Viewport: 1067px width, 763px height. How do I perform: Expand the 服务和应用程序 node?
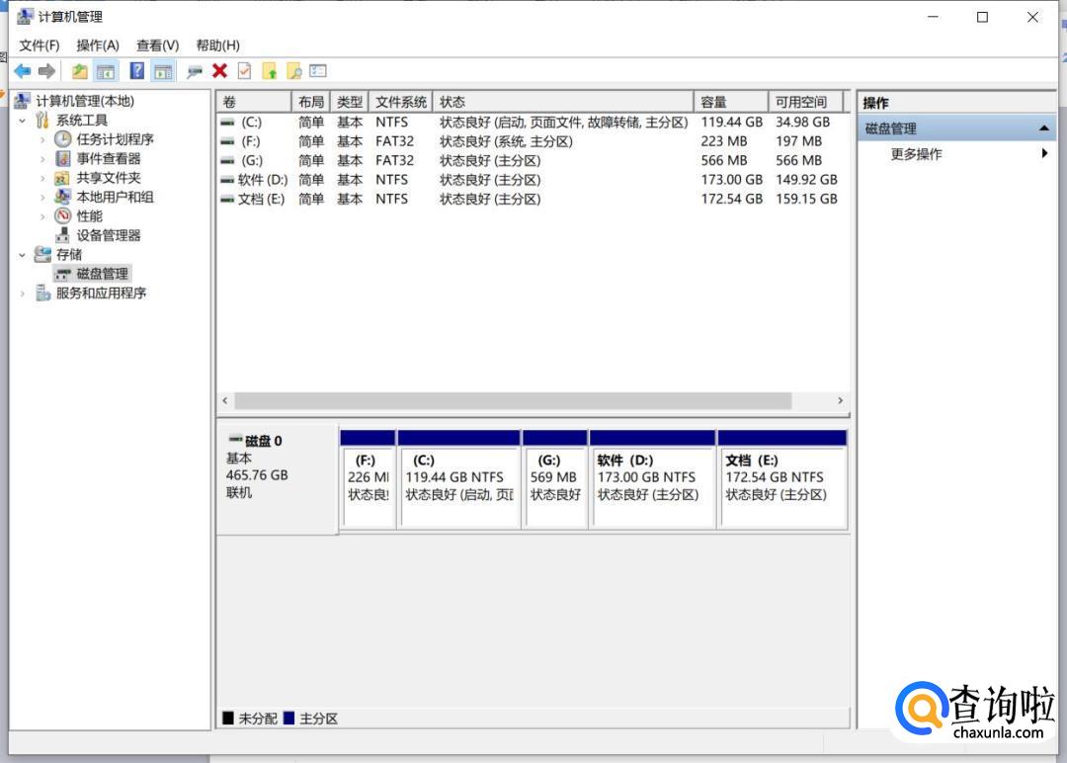point(22,294)
